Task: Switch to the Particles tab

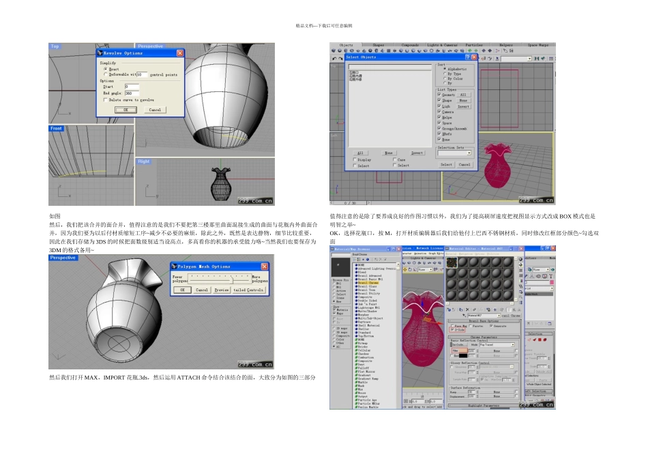Action: [474, 45]
